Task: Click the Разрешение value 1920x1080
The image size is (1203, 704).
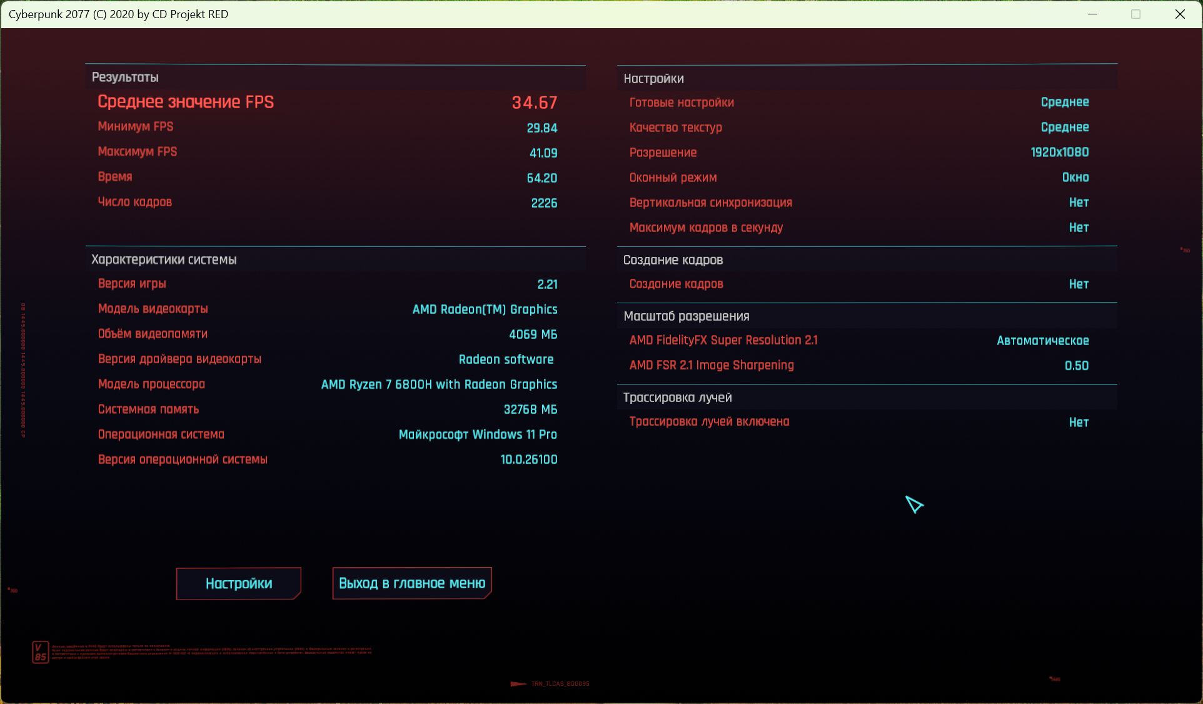Action: coord(1060,152)
